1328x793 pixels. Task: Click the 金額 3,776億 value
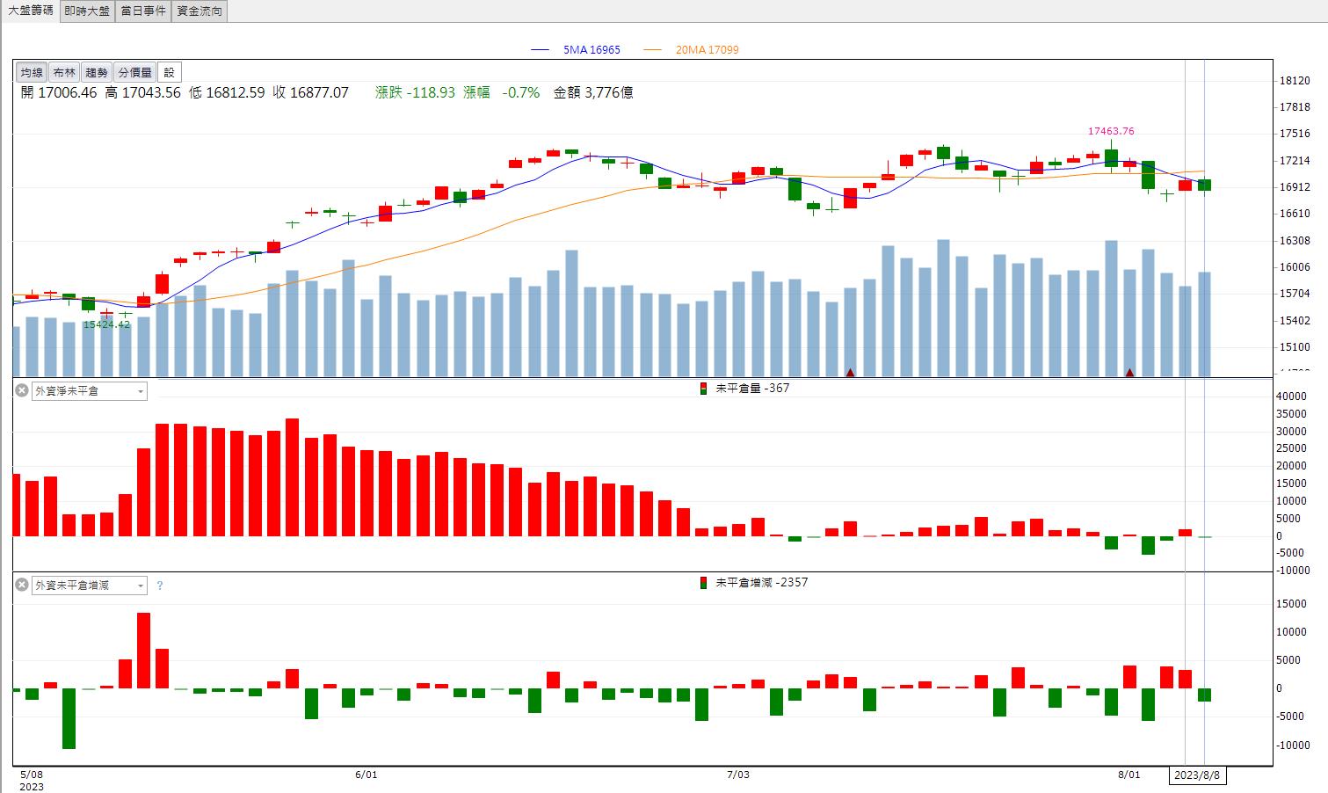[x=593, y=92]
